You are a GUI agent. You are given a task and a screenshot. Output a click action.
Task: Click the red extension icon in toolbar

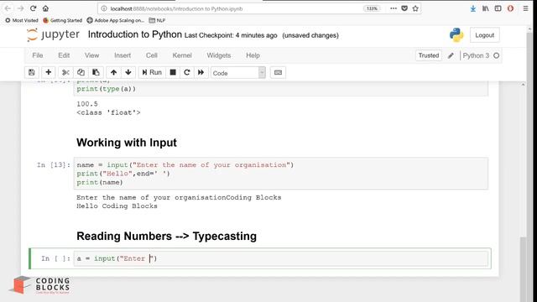point(510,8)
